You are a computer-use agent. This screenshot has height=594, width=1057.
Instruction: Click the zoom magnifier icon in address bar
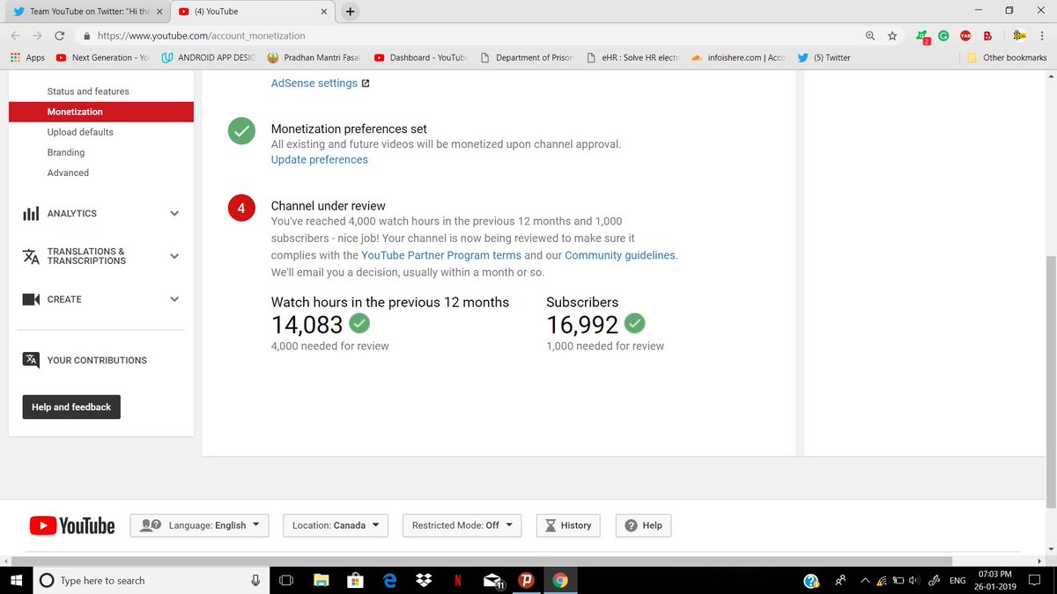click(x=870, y=36)
